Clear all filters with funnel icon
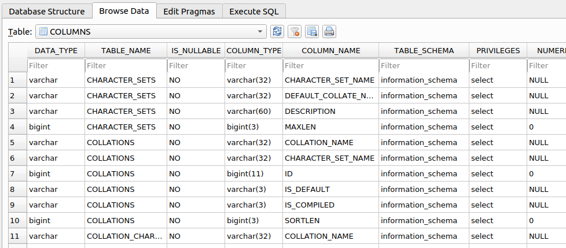Screen dimensions: 566x248 click(295, 32)
